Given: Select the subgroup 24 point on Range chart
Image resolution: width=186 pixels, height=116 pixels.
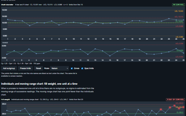Looking at the screenshot, I should click(176, 48).
